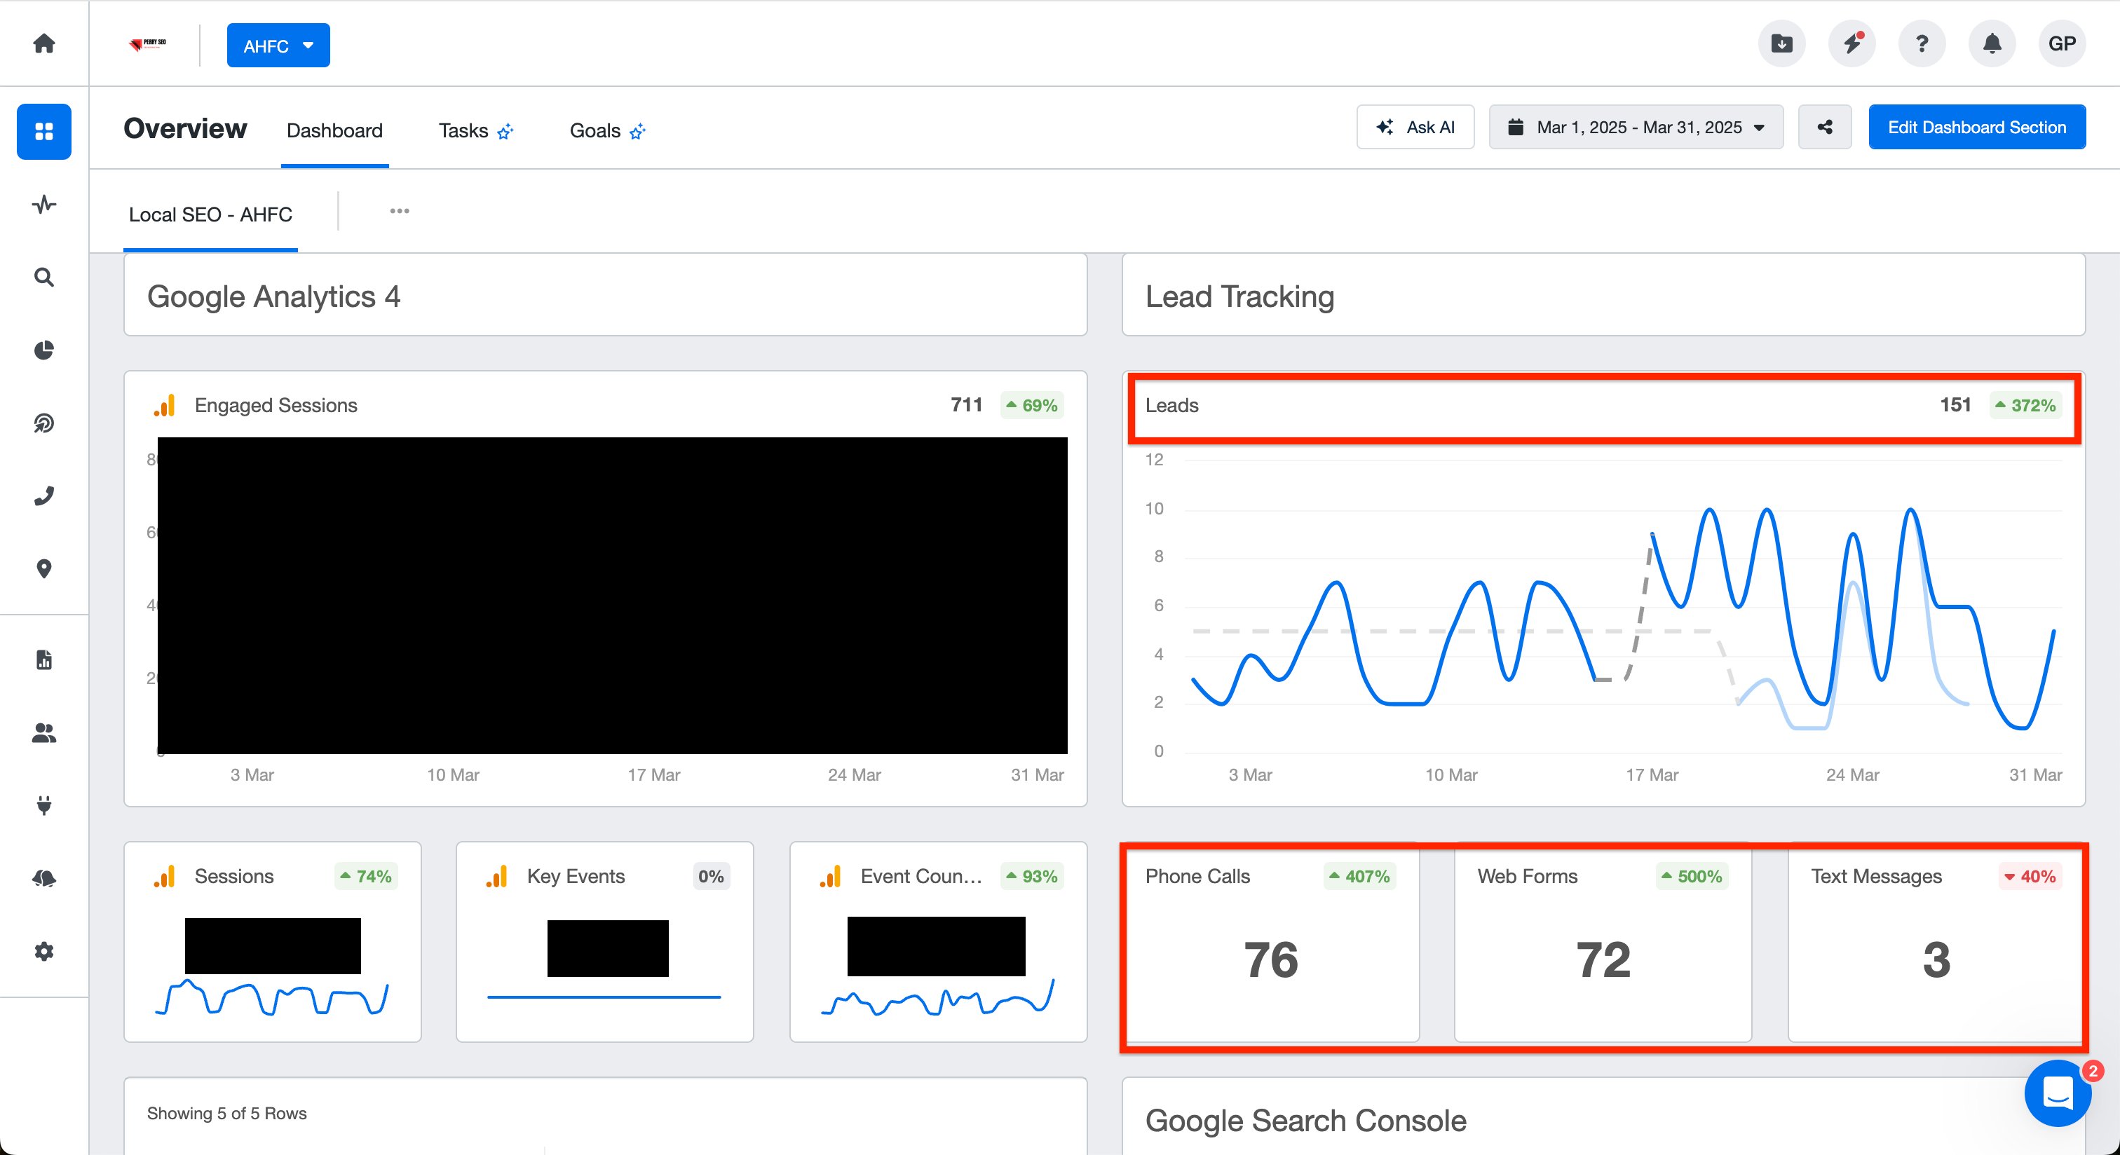Click the 711 engaged sessions value
This screenshot has width=2120, height=1155.
click(967, 405)
